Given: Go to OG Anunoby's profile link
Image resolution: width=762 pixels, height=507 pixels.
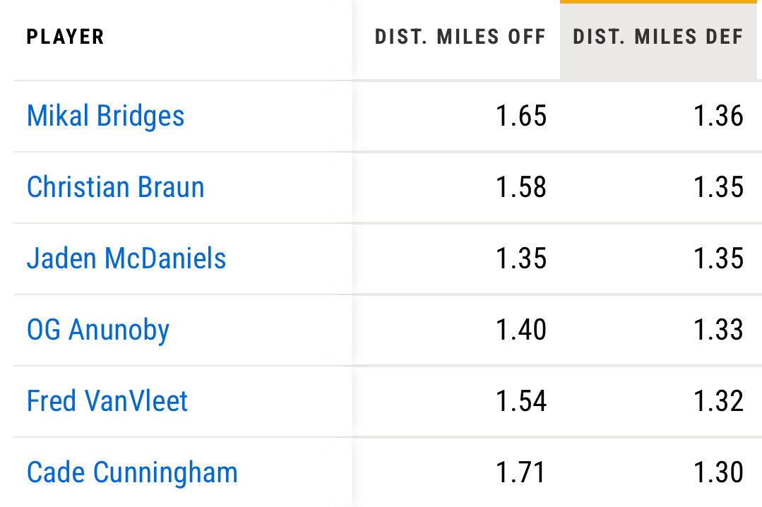Looking at the screenshot, I should pos(98,330).
